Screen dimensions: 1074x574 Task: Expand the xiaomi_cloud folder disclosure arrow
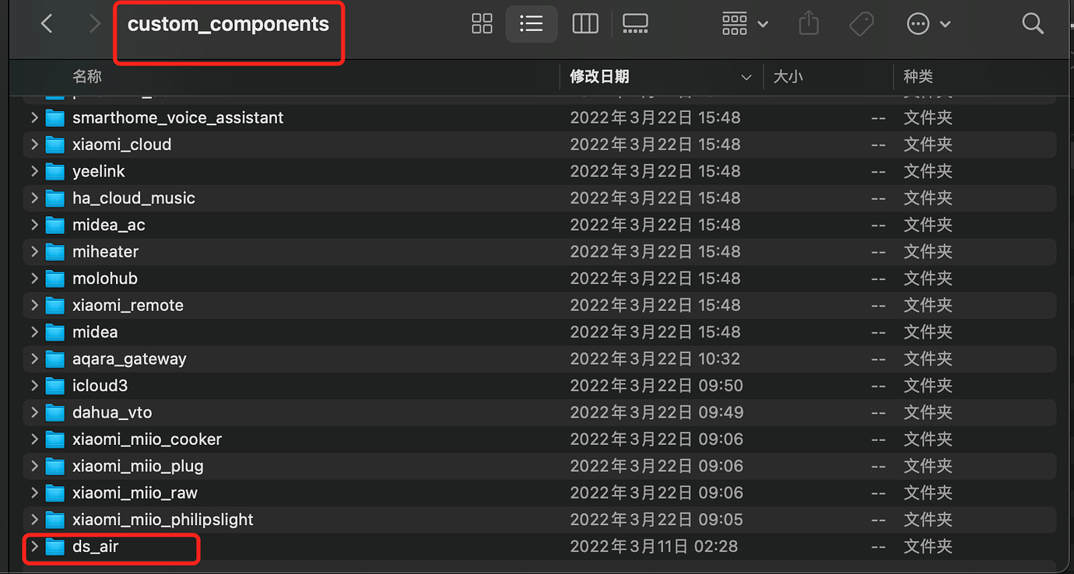click(x=34, y=145)
